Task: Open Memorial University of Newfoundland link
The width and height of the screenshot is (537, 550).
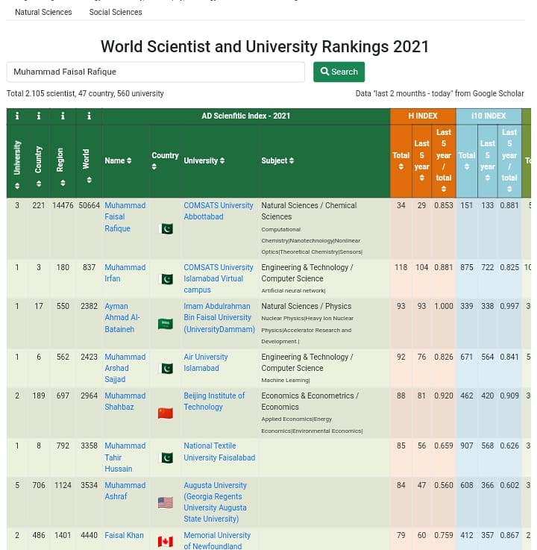Action: point(217,540)
